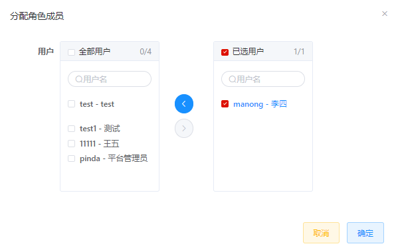Close the 分配角色成员 dialog
398x252 pixels.
coord(385,14)
